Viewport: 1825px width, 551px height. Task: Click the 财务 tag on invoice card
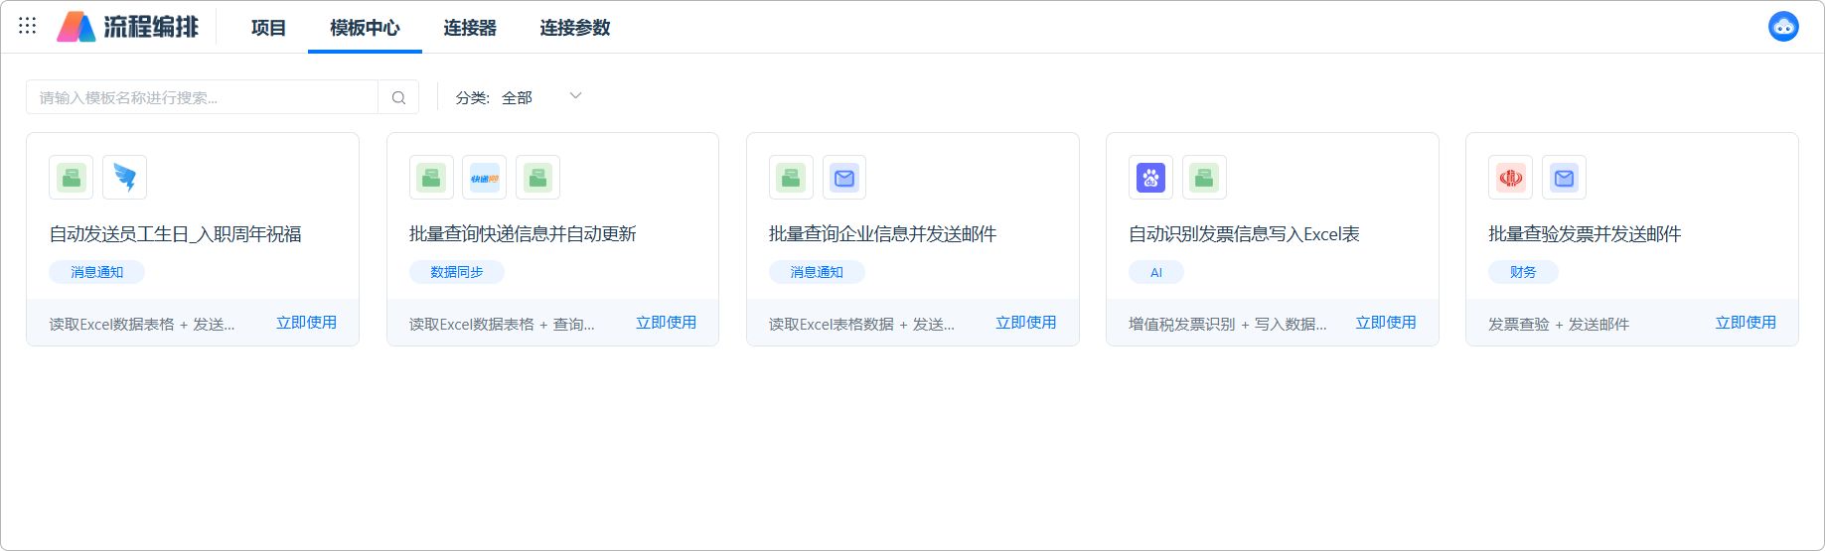click(1522, 272)
